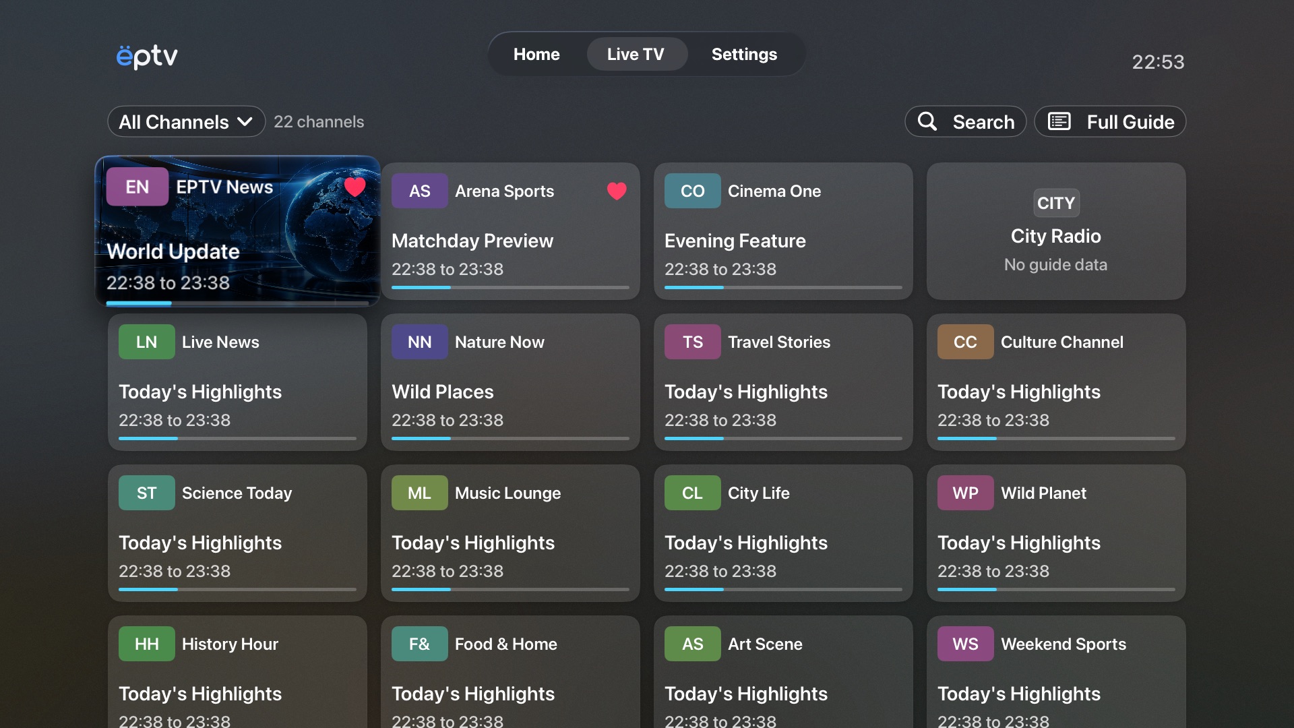1294x728 pixels.
Task: Click the WP Wild Planet badge
Action: click(x=966, y=493)
